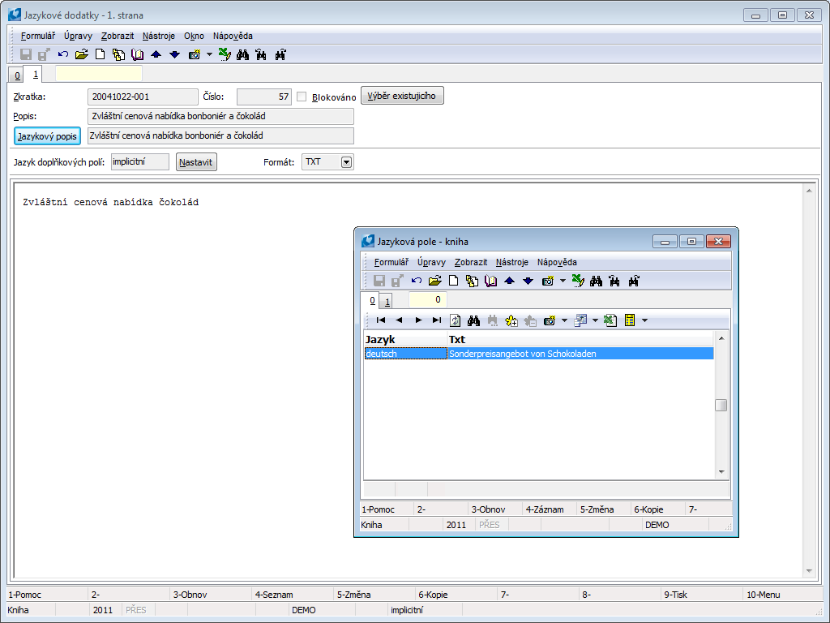Expand yellow list icon dropdown in book toolbar
The image size is (830, 623).
(644, 320)
